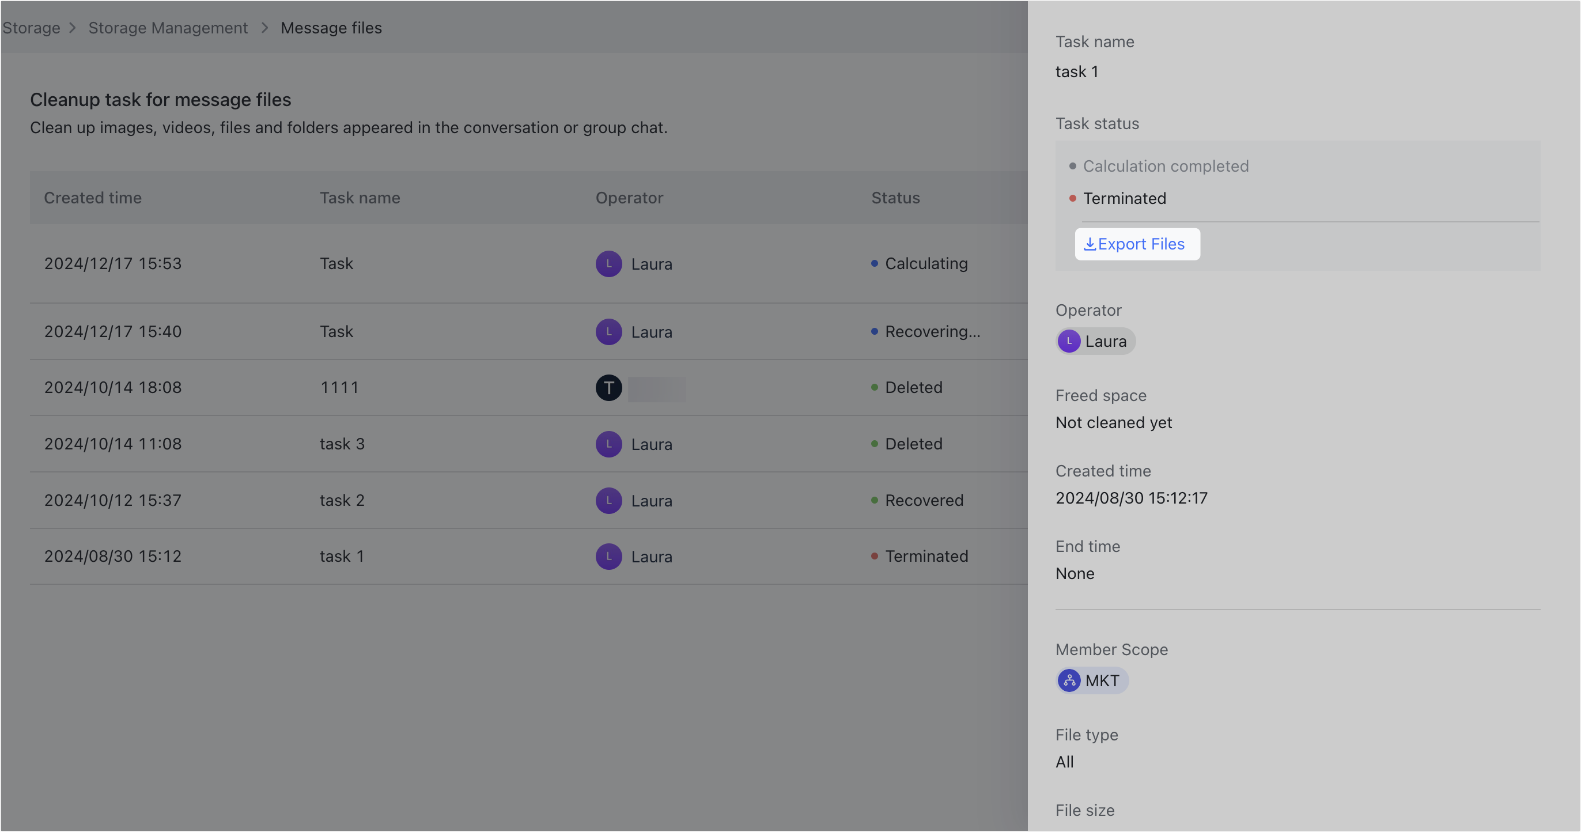The width and height of the screenshot is (1581, 832).
Task: Click the 2024/08/30 15:12:17 created time value
Action: click(x=1131, y=498)
